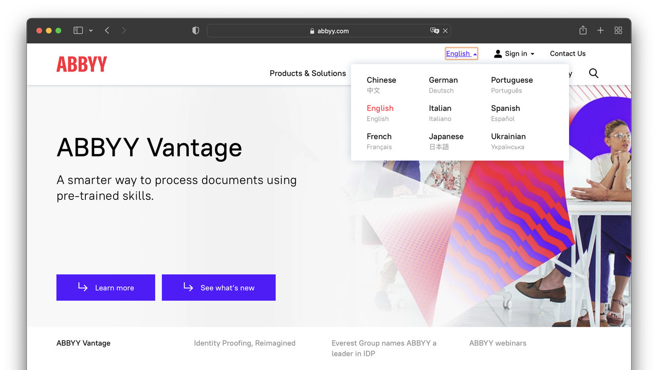This screenshot has width=658, height=370.
Task: Click the translate icon in address bar
Action: click(434, 31)
